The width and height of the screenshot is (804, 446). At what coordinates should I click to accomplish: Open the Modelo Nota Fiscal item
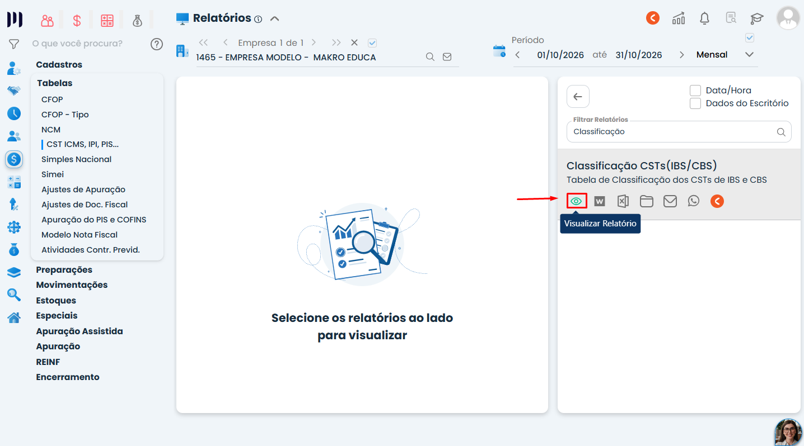[80, 235]
